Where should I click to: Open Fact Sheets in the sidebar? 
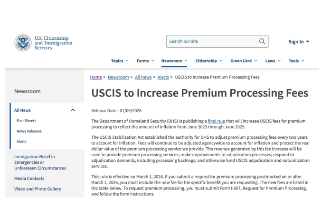click(26, 121)
